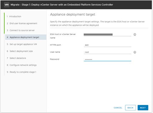This screenshot has height=113, width=153.
Task: Click the ESXi host or vCenter Server name label
Action: (x=63, y=36)
